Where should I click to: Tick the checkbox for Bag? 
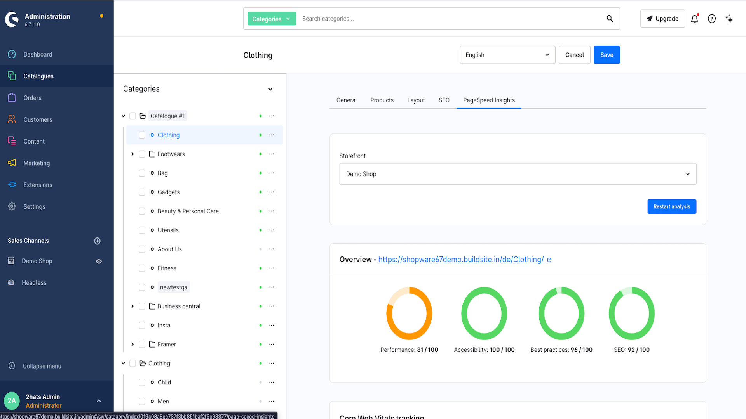(142, 173)
